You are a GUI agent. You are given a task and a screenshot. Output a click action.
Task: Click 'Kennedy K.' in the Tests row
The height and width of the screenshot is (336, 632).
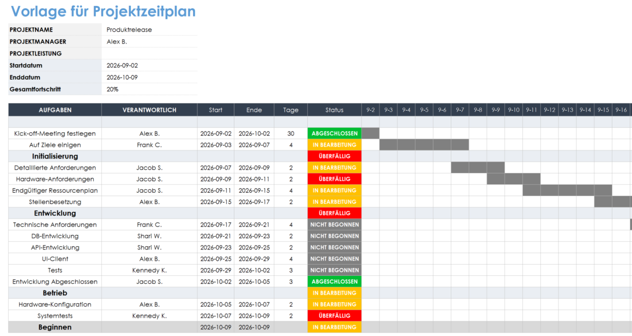(x=149, y=270)
